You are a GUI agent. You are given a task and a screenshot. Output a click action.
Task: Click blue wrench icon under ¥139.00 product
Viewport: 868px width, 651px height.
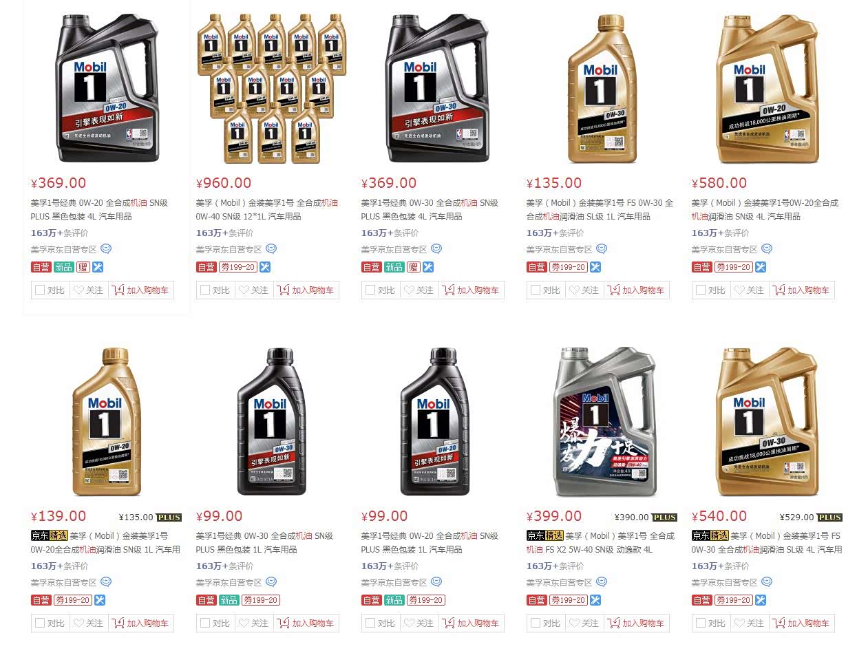click(100, 600)
